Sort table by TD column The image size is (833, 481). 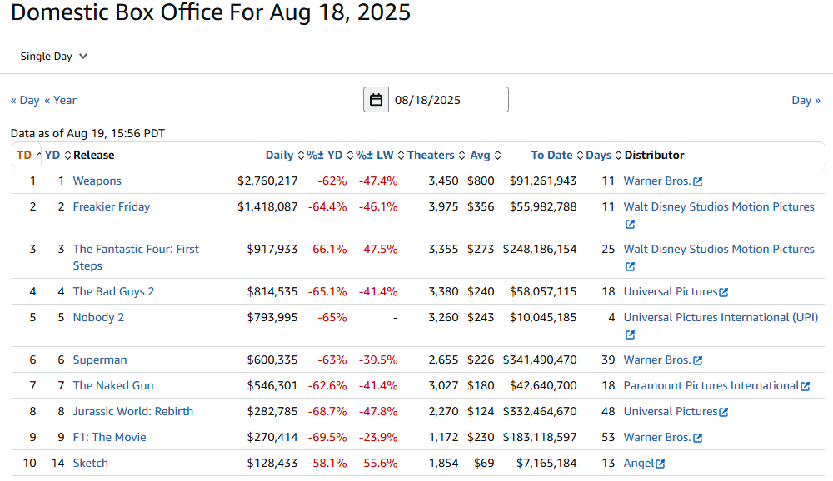[x=28, y=155]
